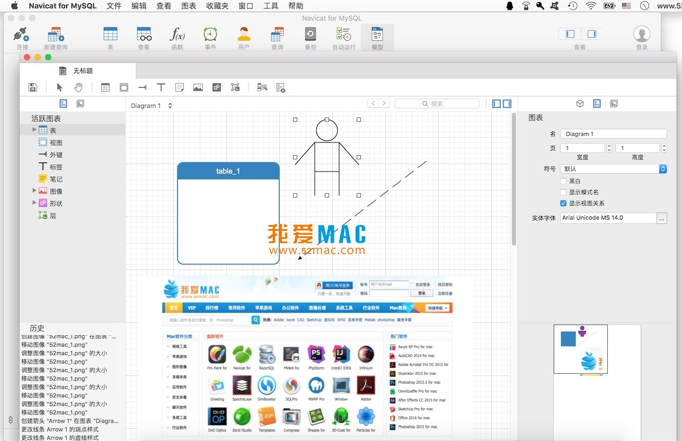Open the 收藏夹 menu
This screenshot has height=441, width=682.
click(217, 6)
